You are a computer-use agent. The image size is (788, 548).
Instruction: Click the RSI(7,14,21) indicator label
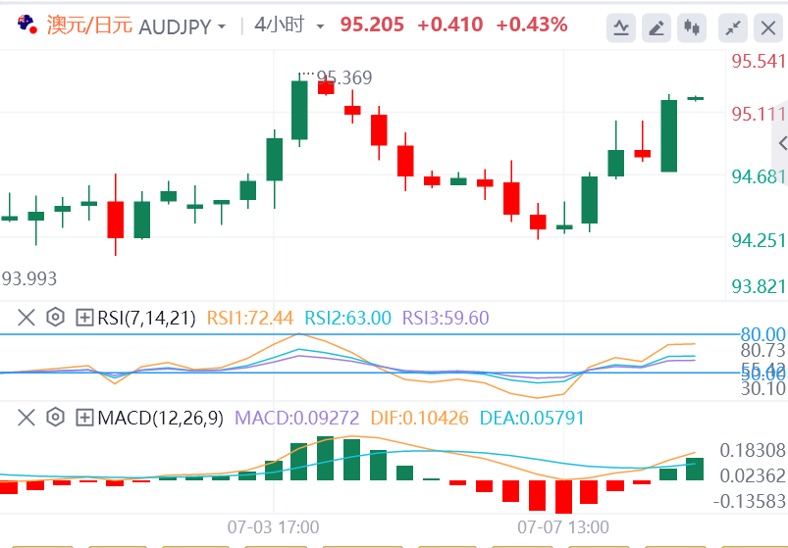(x=147, y=317)
